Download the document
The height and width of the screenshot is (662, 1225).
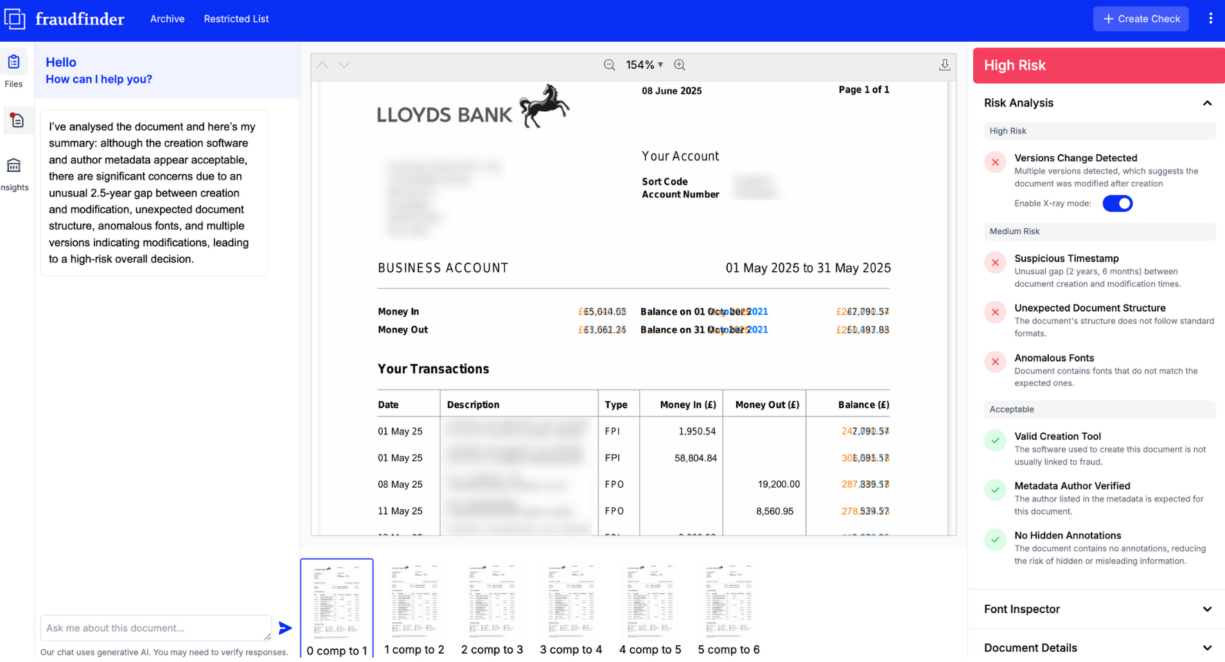(x=944, y=65)
